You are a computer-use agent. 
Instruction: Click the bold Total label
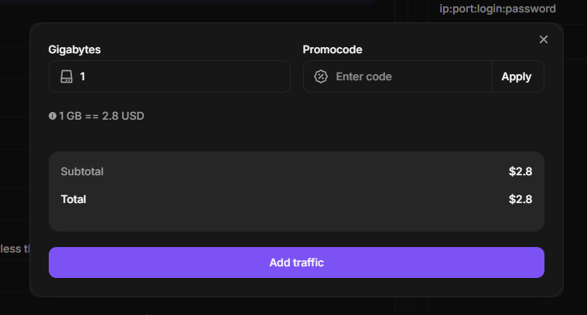pyautogui.click(x=73, y=199)
